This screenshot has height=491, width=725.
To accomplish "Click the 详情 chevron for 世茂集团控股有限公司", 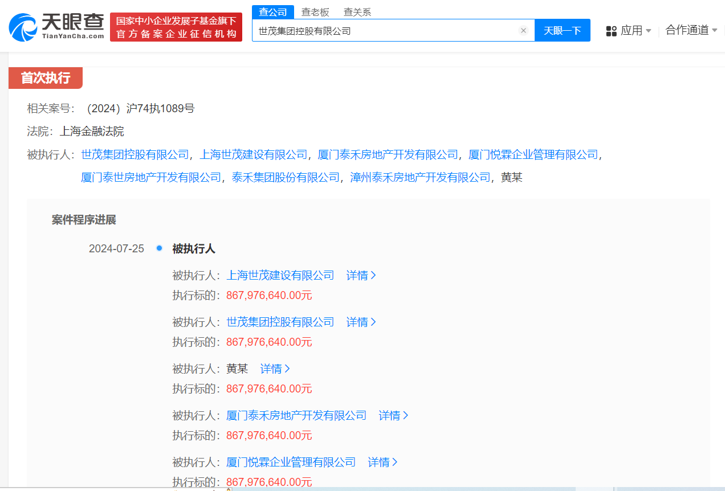I will coord(361,322).
